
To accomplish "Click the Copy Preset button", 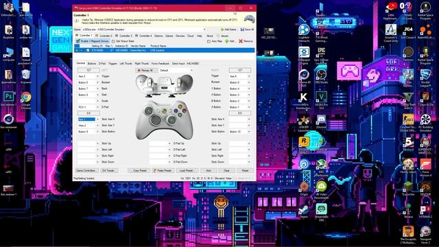I will coord(139,170).
